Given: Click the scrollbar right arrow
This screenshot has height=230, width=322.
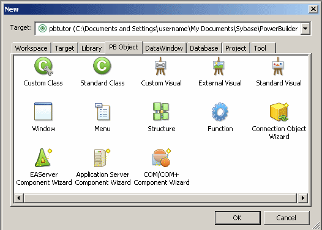Looking at the screenshot, I should tap(302, 198).
